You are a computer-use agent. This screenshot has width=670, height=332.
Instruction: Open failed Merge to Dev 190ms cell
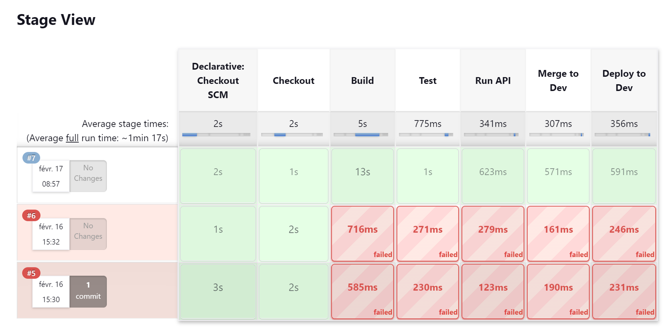(x=558, y=291)
